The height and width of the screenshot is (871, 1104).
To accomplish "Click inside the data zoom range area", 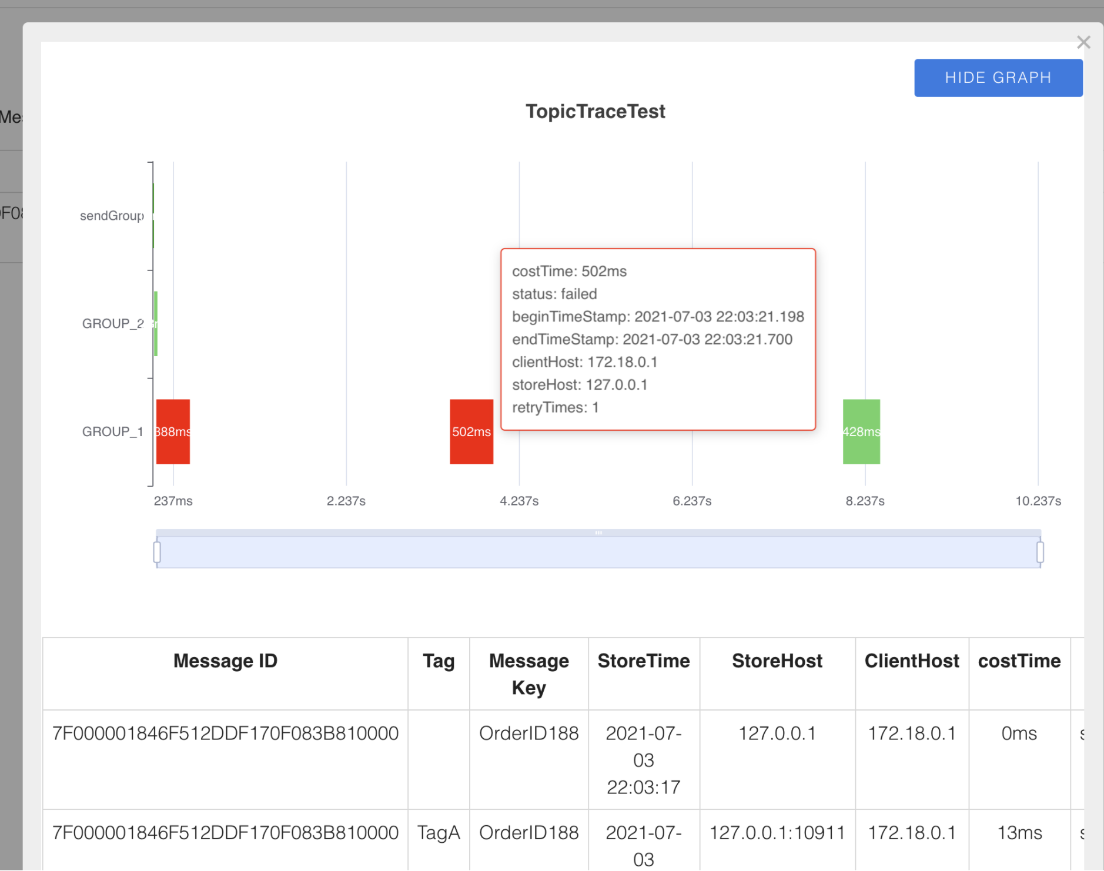I will point(598,552).
